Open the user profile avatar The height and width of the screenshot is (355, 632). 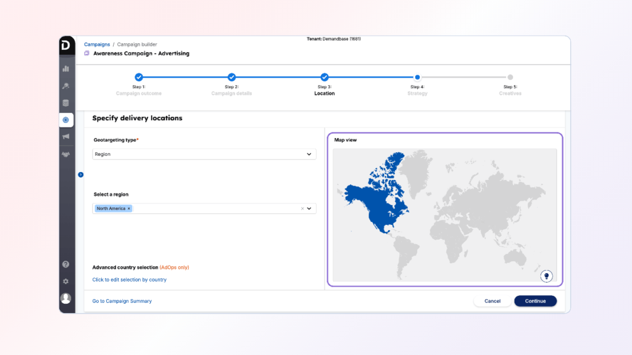66,298
